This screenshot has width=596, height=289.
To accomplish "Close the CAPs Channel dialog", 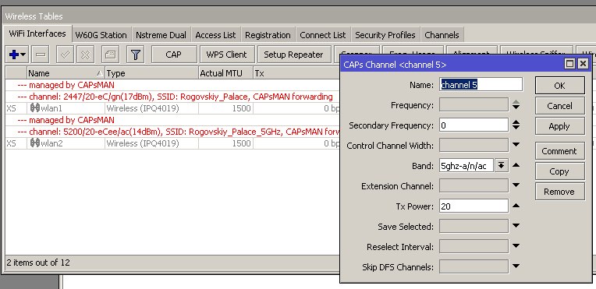I will tap(583, 64).
